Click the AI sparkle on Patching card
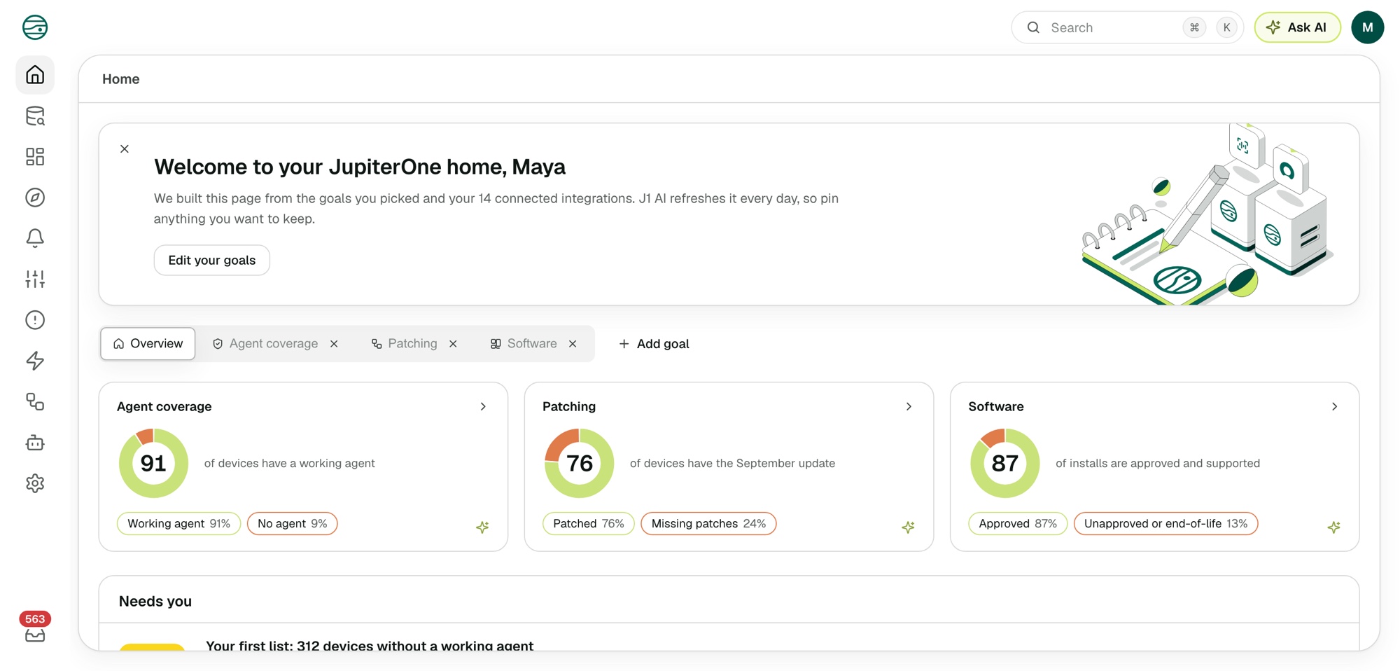1400x671 pixels. pyautogui.click(x=908, y=527)
